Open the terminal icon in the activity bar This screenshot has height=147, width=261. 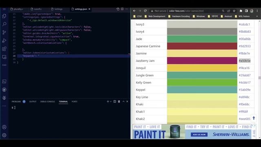tap(4, 82)
